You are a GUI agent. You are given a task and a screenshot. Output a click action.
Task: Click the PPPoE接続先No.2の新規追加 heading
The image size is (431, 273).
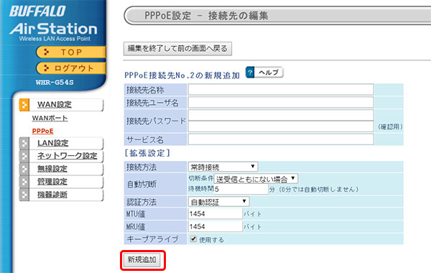(182, 75)
